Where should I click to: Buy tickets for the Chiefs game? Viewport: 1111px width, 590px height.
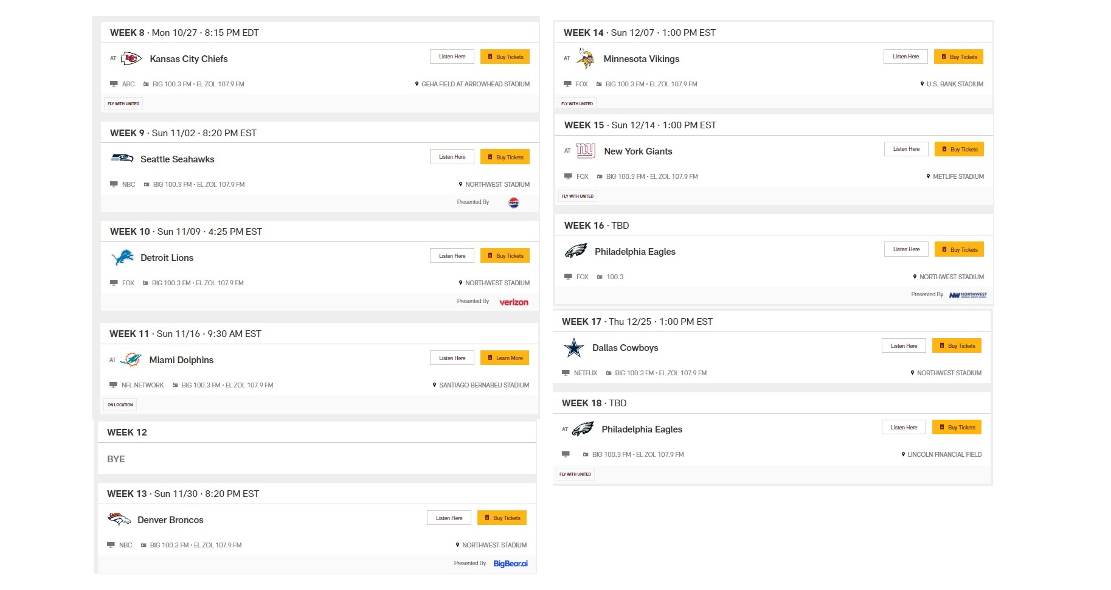[x=505, y=57]
